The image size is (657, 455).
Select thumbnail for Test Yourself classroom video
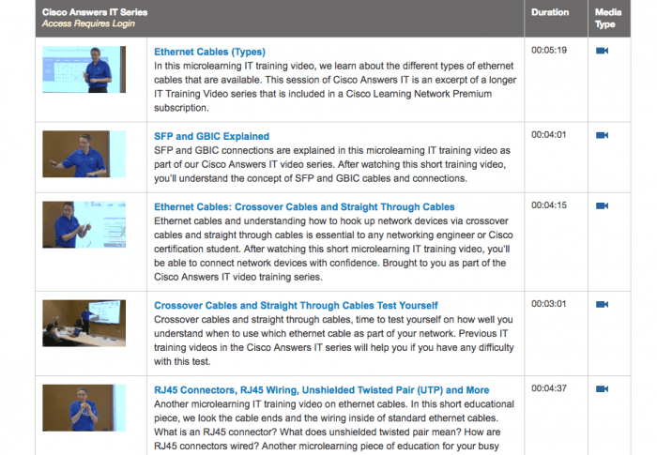pos(84,323)
